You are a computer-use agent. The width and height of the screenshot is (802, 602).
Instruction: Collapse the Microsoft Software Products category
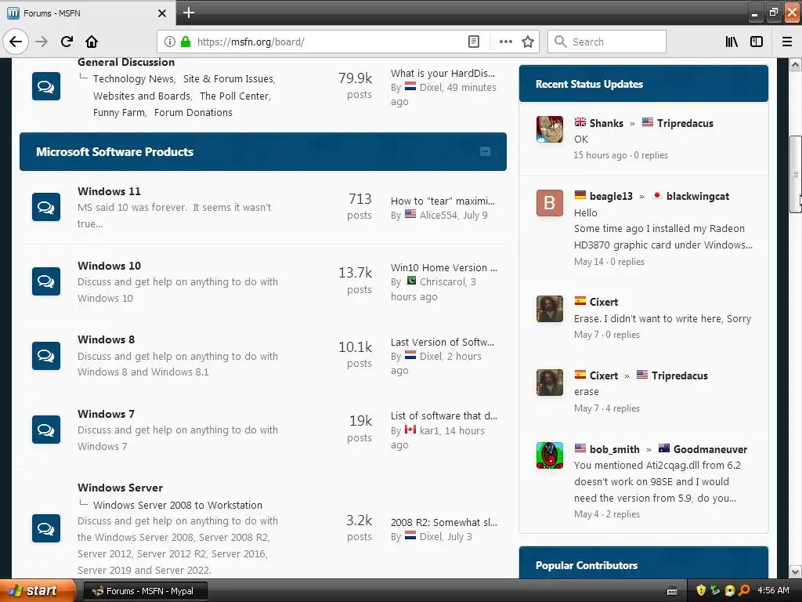coord(485,151)
